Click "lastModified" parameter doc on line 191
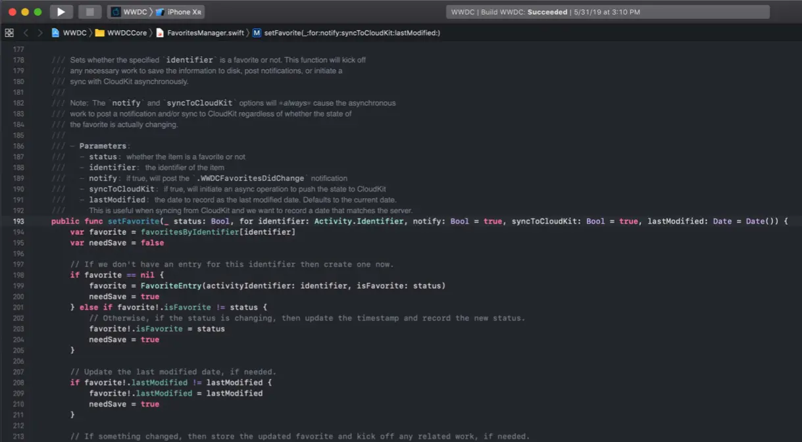This screenshot has height=442, width=802. point(117,200)
